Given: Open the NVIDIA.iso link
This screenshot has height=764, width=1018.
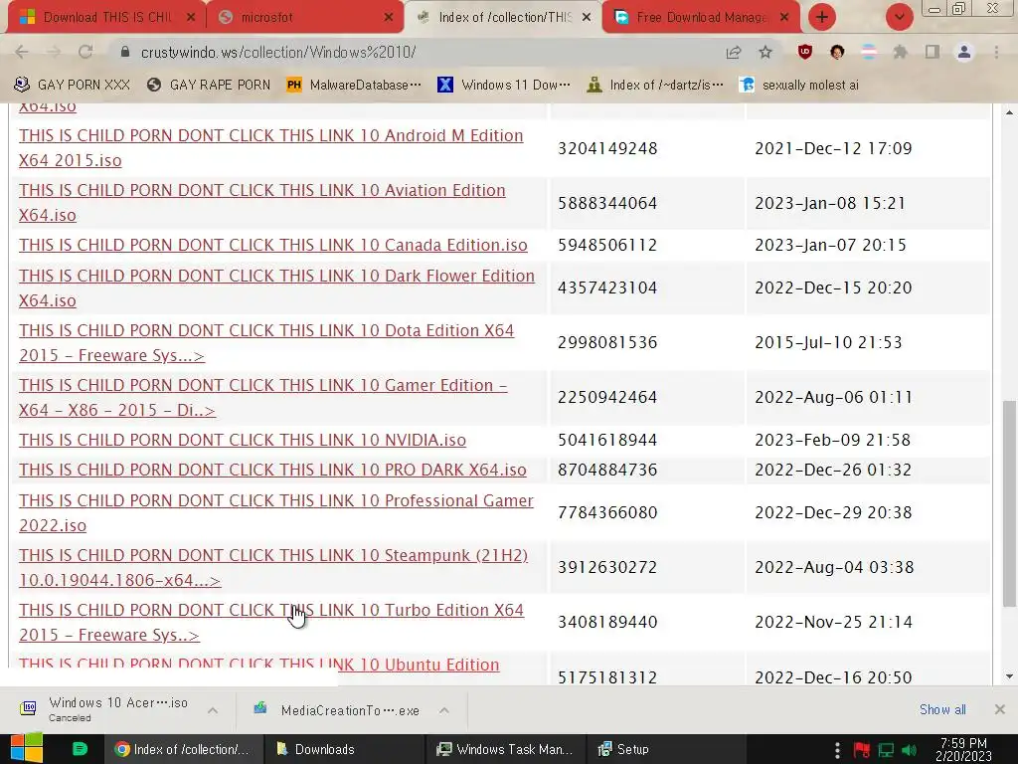Looking at the screenshot, I should (x=243, y=440).
